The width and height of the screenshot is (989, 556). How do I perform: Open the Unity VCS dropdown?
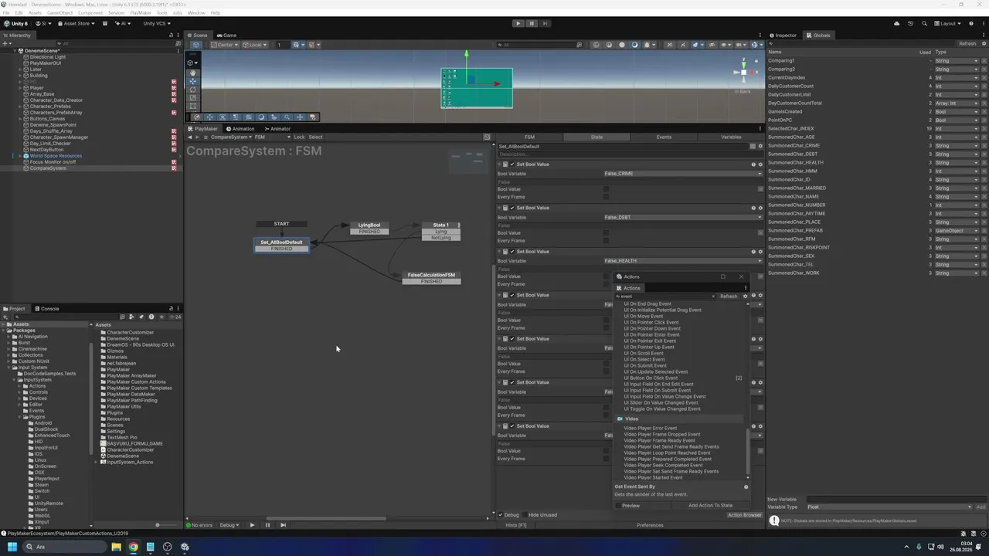[157, 23]
